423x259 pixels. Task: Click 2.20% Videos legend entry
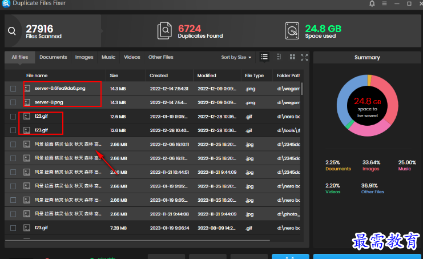click(x=333, y=189)
